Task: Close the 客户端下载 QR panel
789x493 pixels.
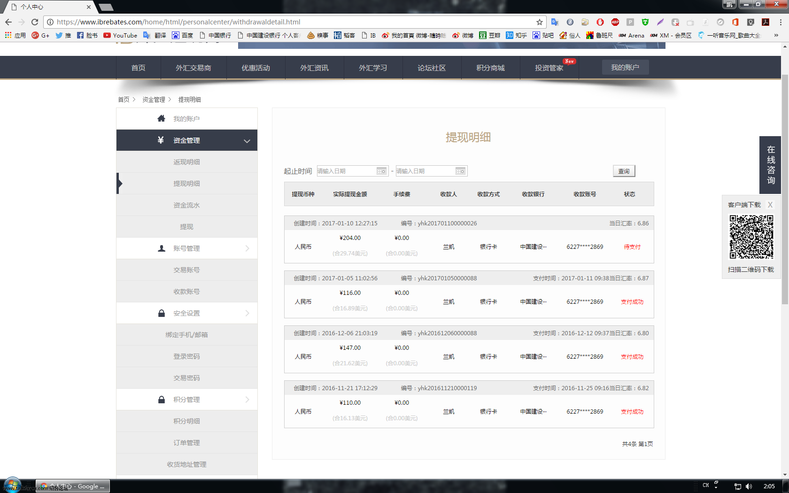Action: (770, 205)
